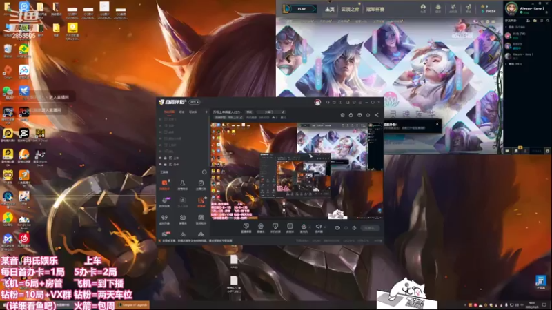
Task: Expand the first friends group in League panel
Action: coord(506,27)
